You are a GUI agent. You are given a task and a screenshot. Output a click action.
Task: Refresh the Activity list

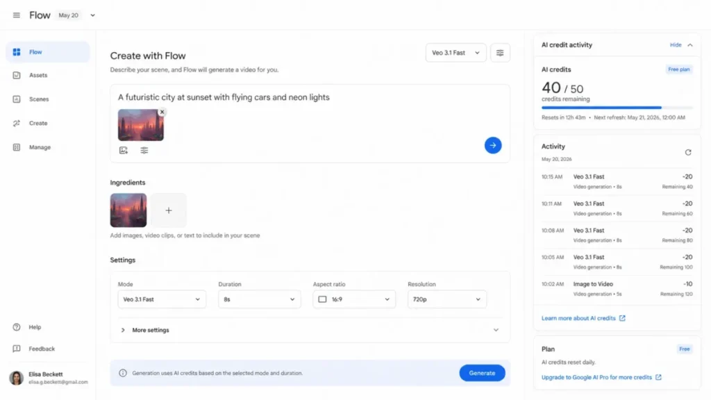pos(688,152)
